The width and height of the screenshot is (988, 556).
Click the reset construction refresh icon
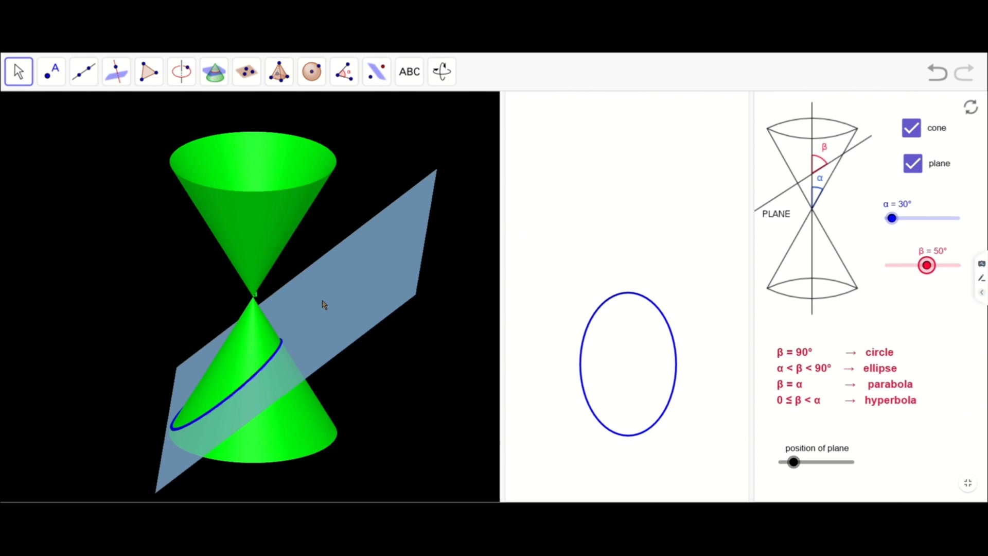(971, 107)
